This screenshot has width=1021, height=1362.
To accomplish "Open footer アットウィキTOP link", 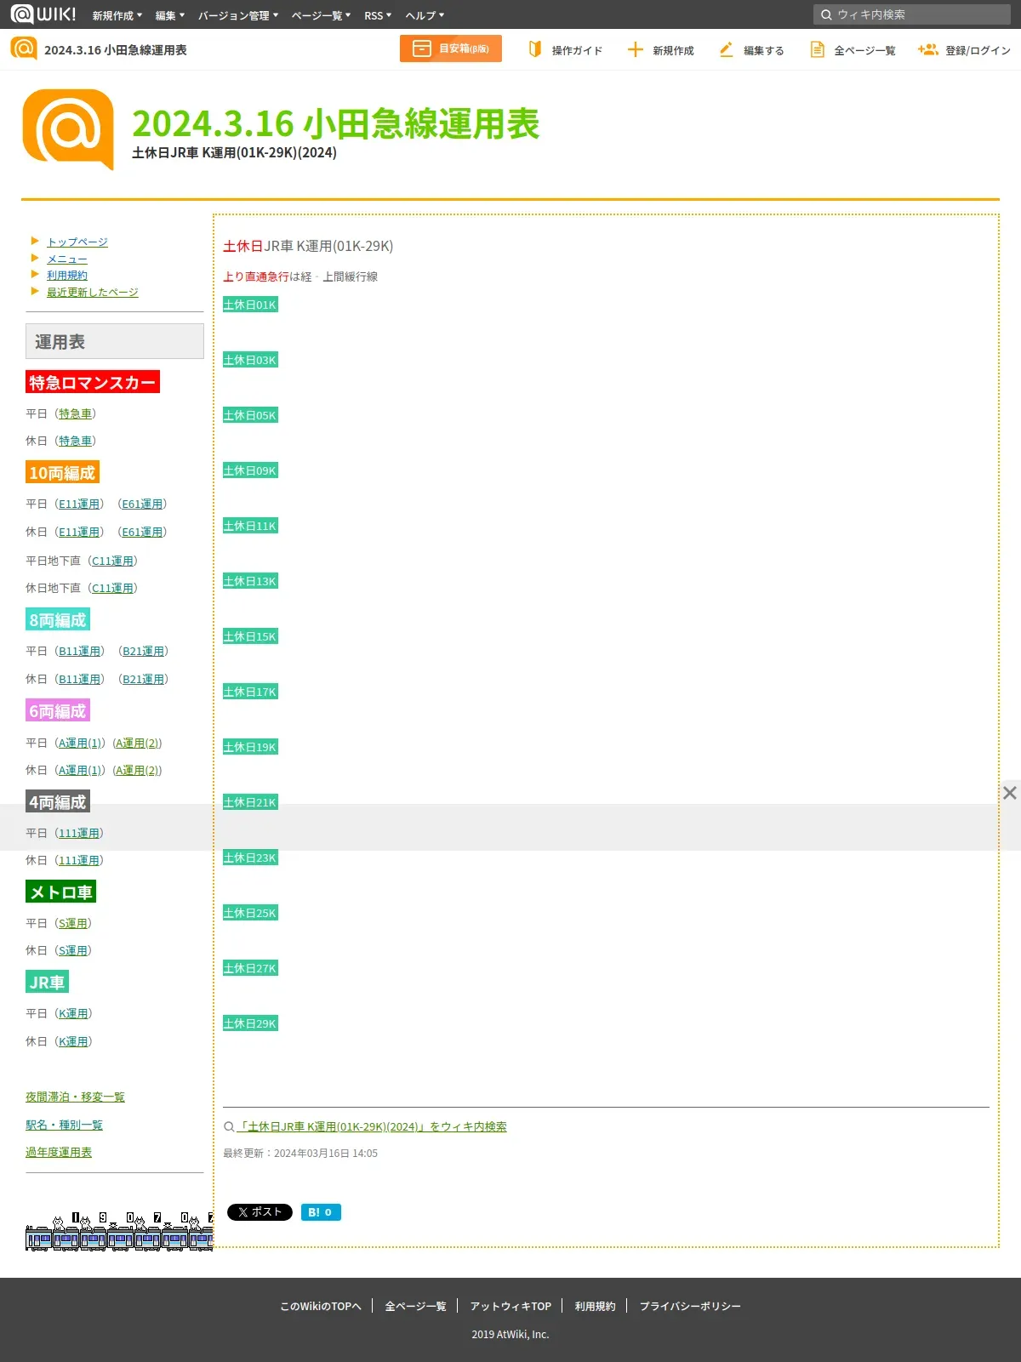I will point(510,1306).
